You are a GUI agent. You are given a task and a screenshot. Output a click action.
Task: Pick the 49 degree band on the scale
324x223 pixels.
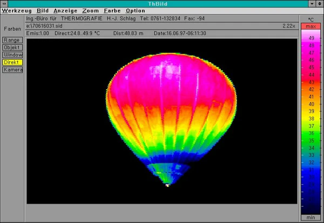coord(311,38)
